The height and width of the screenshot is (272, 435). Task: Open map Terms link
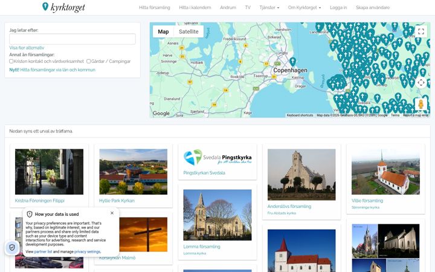(x=395, y=115)
